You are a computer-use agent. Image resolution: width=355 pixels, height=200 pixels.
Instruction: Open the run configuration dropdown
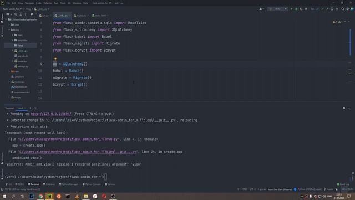click(x=277, y=9)
